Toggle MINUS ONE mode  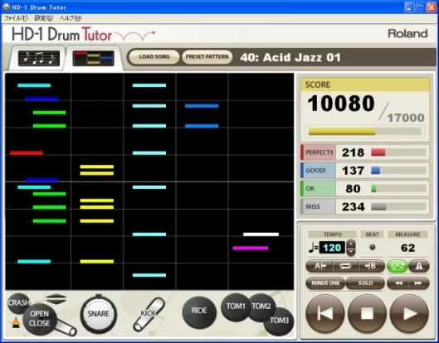(325, 283)
